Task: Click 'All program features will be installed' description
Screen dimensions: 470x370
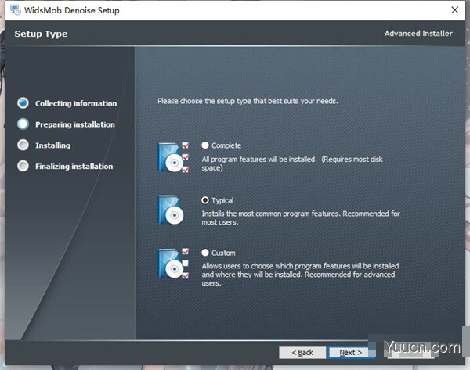Action: coord(292,163)
